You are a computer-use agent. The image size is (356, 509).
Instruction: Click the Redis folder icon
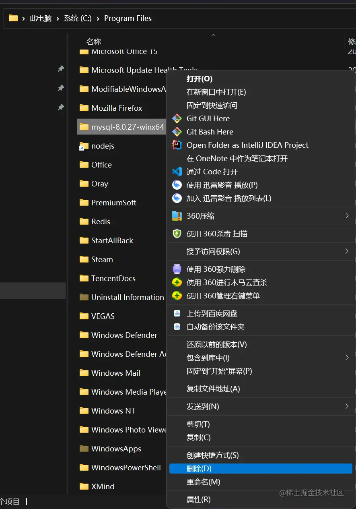[x=84, y=221]
